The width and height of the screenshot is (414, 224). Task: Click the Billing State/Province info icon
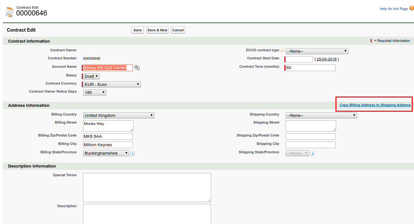coord(133,154)
